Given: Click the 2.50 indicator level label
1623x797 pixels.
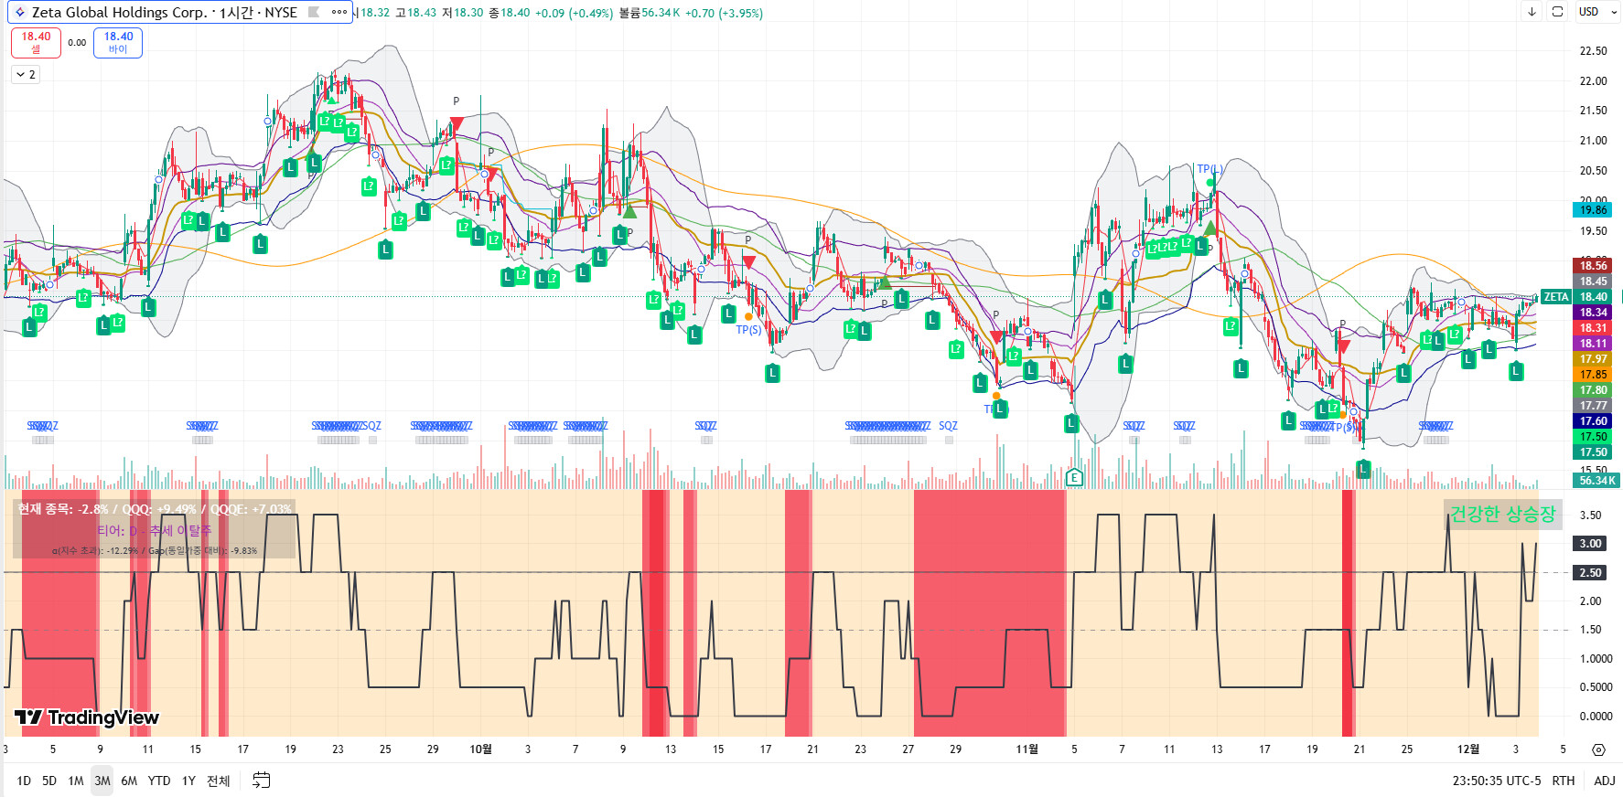Looking at the screenshot, I should coord(1591,573).
